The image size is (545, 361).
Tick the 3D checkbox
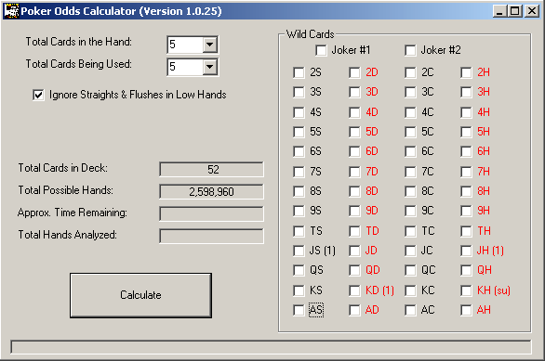pos(354,92)
